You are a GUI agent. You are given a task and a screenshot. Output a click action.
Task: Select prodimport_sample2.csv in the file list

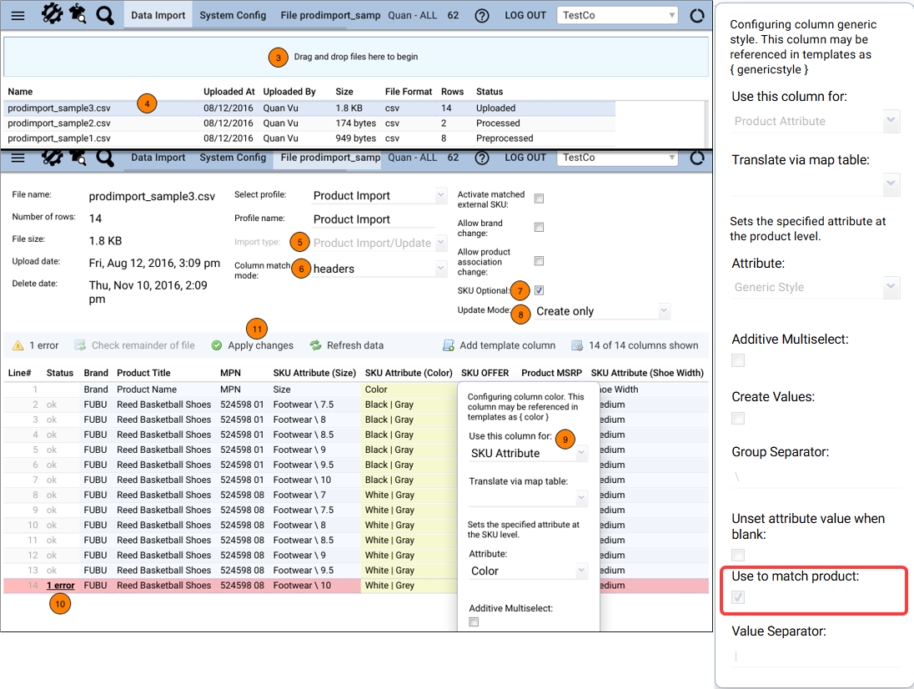click(59, 123)
